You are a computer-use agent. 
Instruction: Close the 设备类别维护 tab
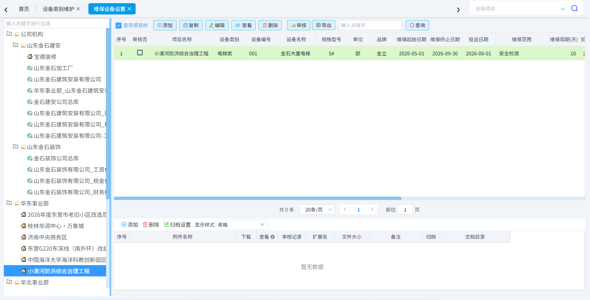coord(78,9)
